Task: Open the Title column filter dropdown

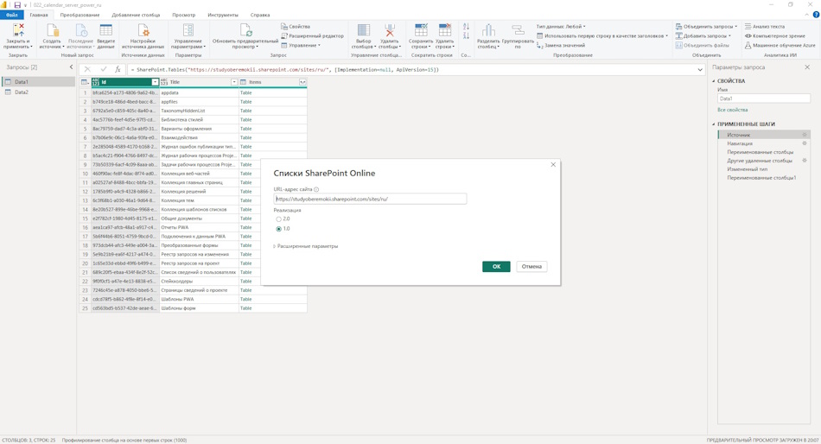Action: [x=234, y=82]
